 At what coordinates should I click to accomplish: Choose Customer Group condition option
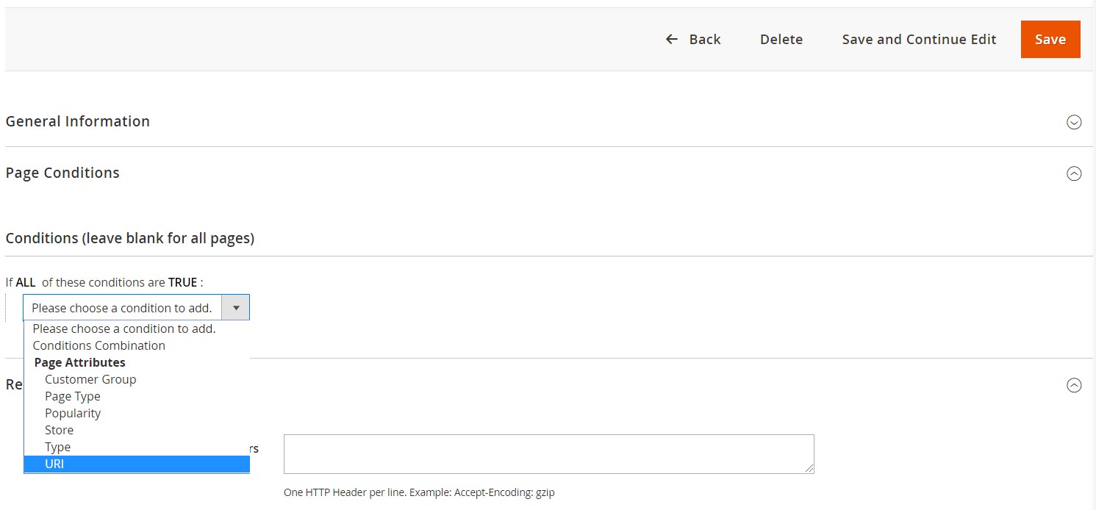[x=90, y=379]
